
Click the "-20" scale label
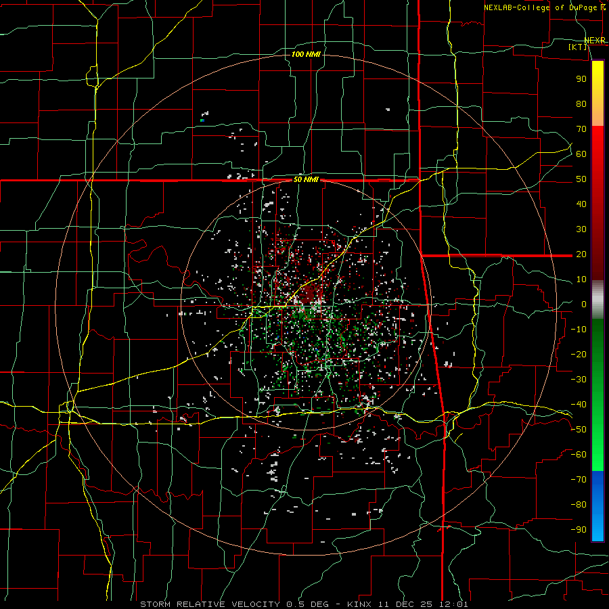(x=579, y=354)
